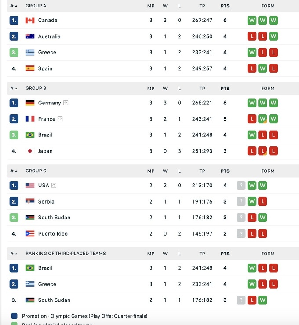The image size is (299, 325).
Task: Click the promotion arrow icon beside France
Action: 60,119
